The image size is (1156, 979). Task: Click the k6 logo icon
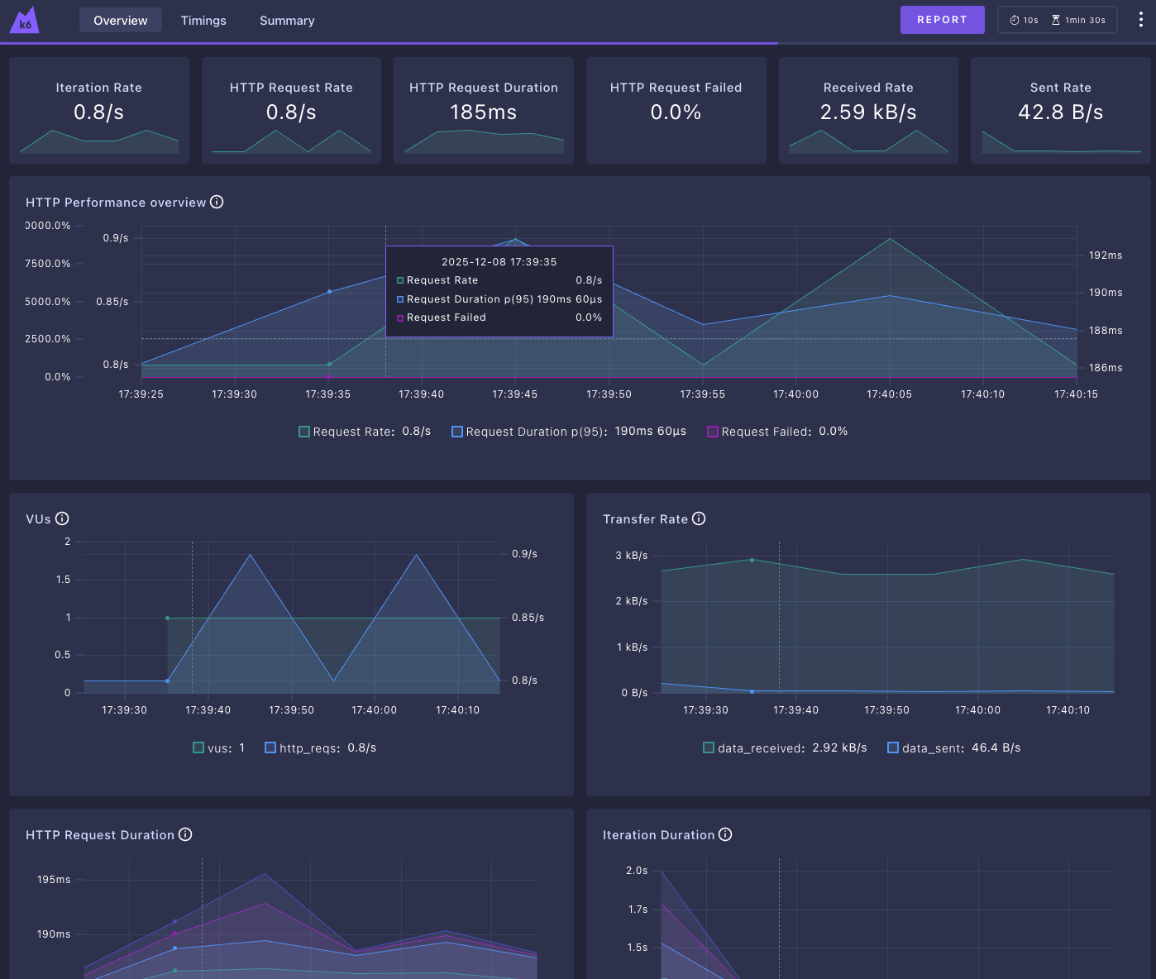pyautogui.click(x=25, y=20)
